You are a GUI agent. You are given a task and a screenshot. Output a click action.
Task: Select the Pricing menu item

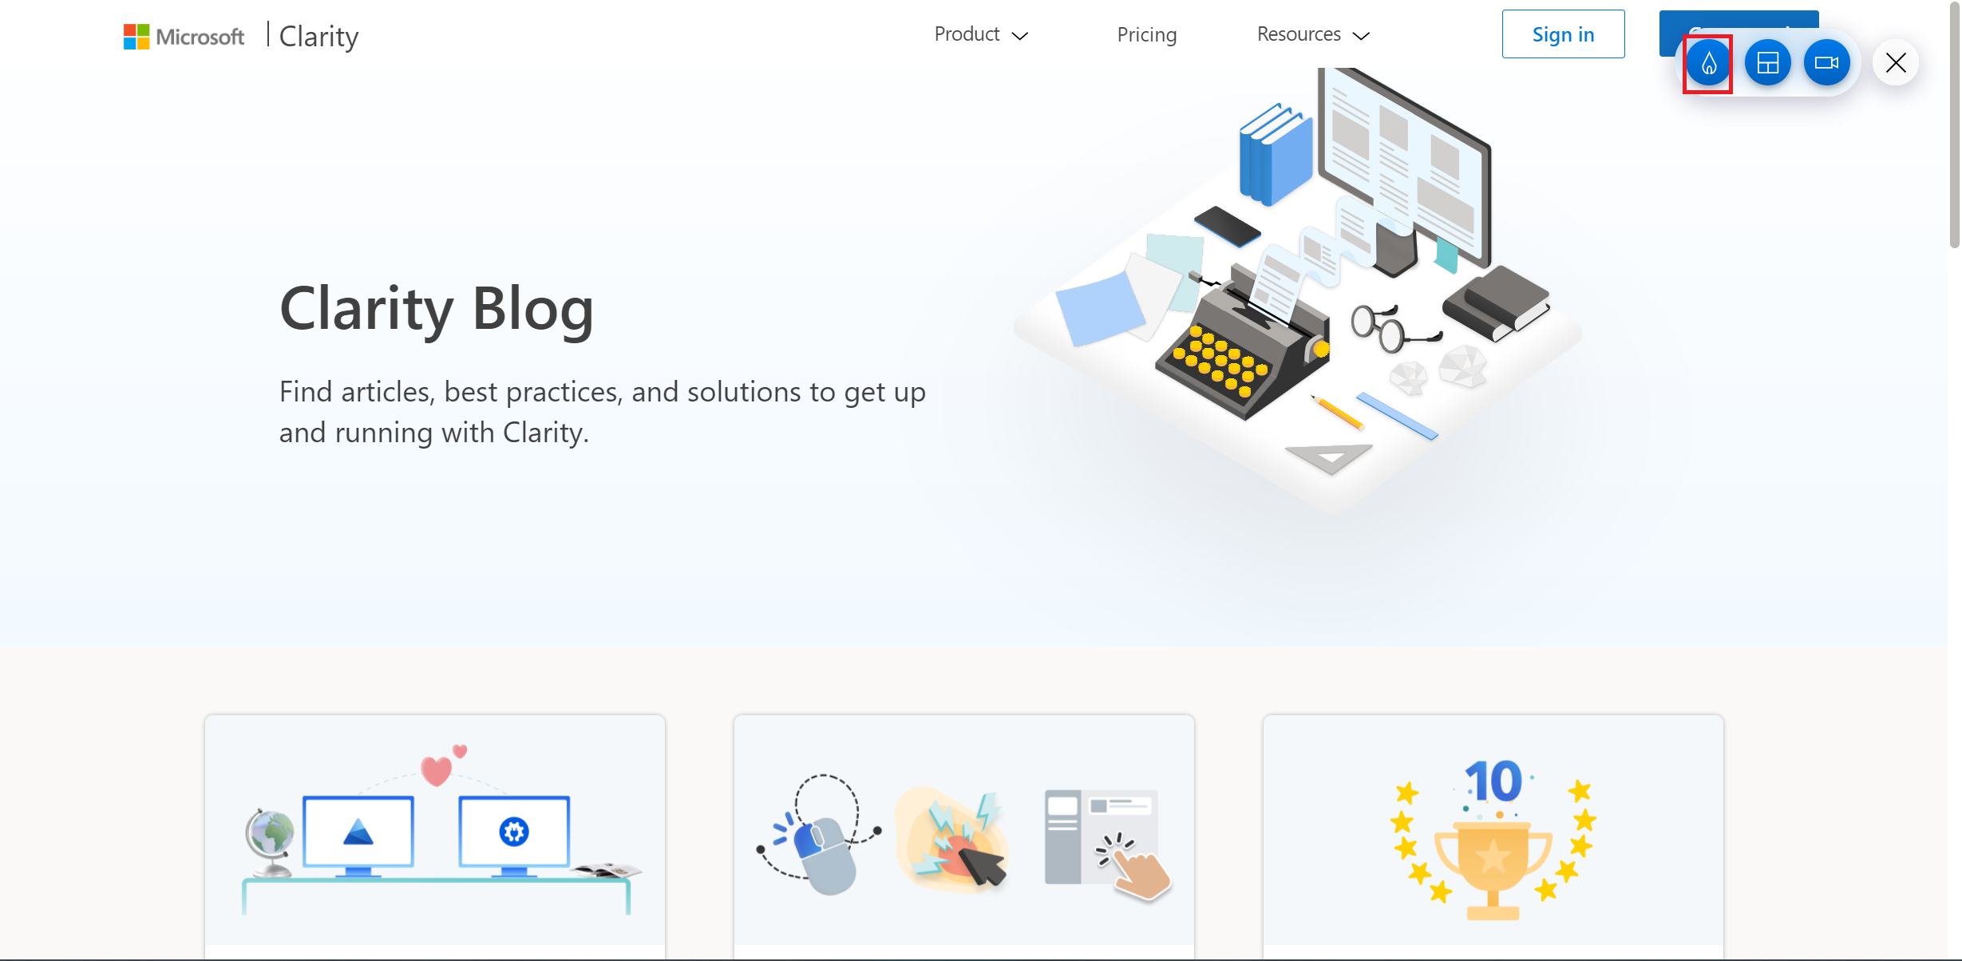[x=1146, y=34]
